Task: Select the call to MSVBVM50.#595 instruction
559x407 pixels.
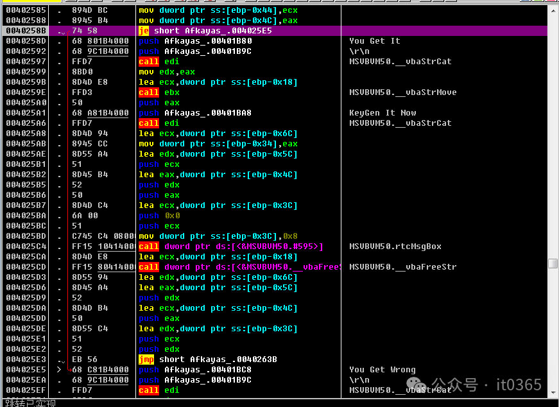Action: point(230,247)
